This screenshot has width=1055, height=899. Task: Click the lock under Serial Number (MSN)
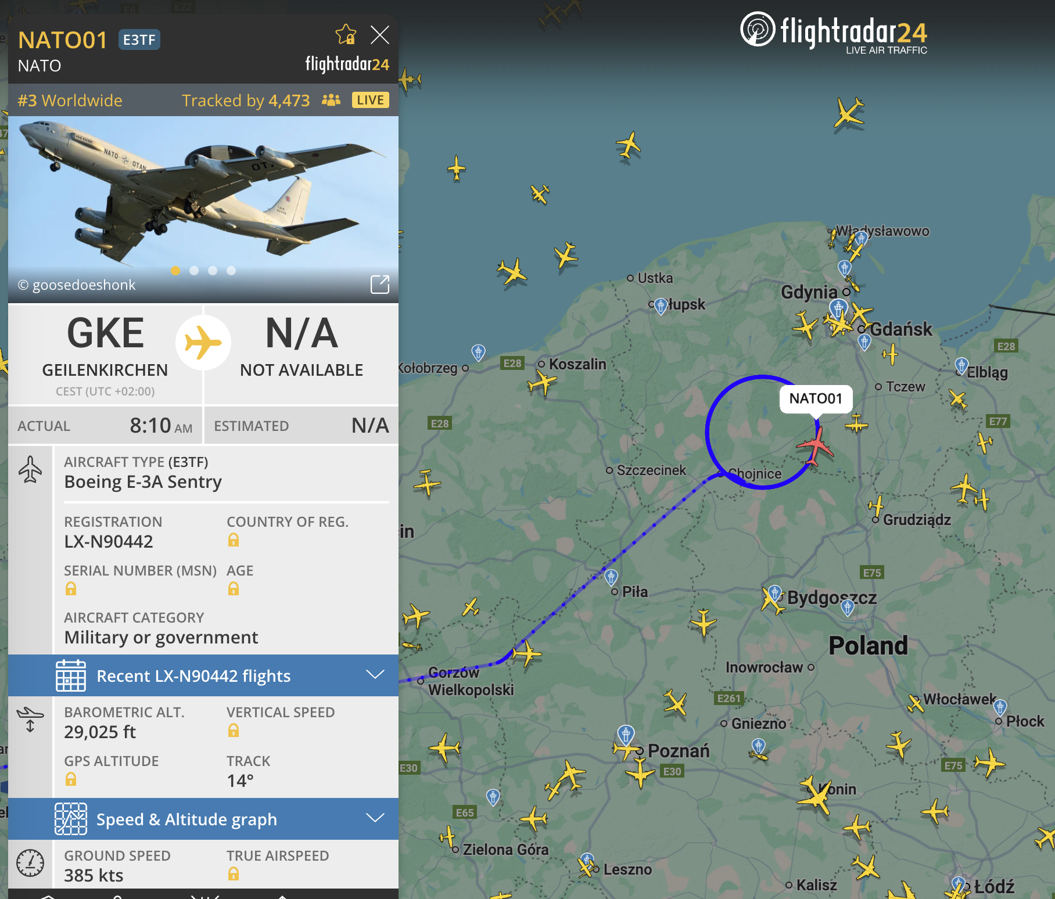[x=71, y=589]
